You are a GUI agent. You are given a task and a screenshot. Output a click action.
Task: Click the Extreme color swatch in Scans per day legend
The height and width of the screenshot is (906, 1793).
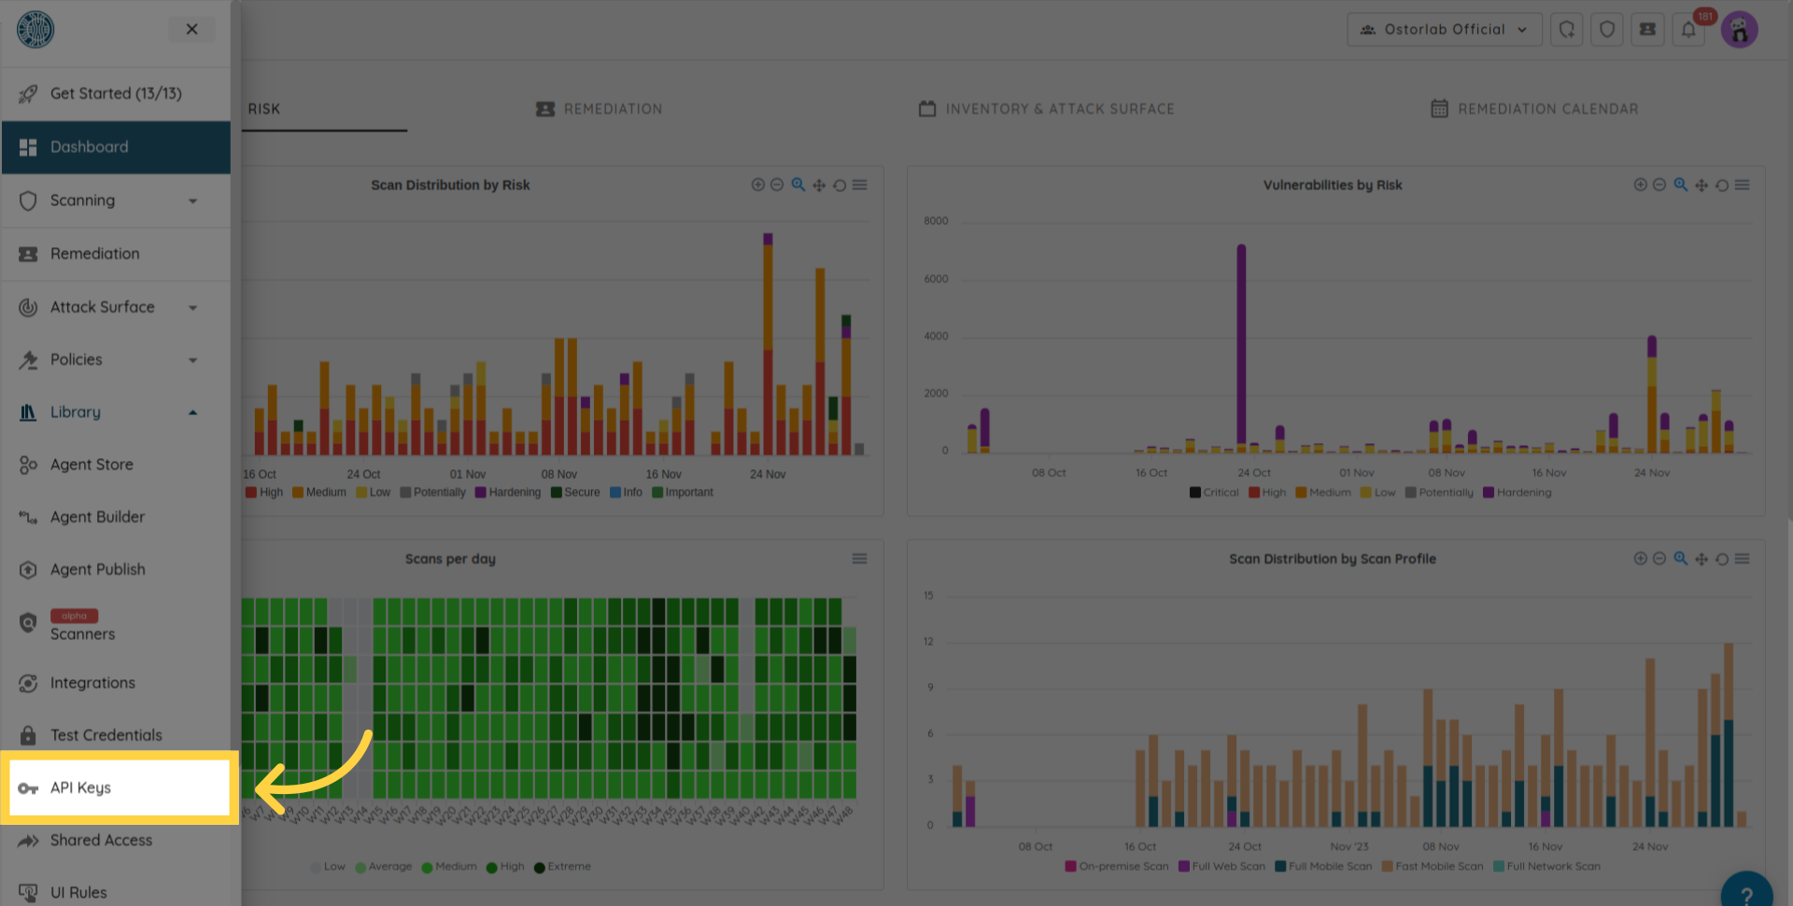click(x=539, y=868)
